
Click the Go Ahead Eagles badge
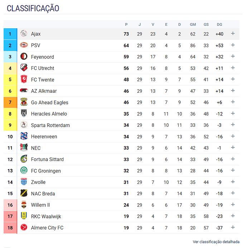click(24, 102)
